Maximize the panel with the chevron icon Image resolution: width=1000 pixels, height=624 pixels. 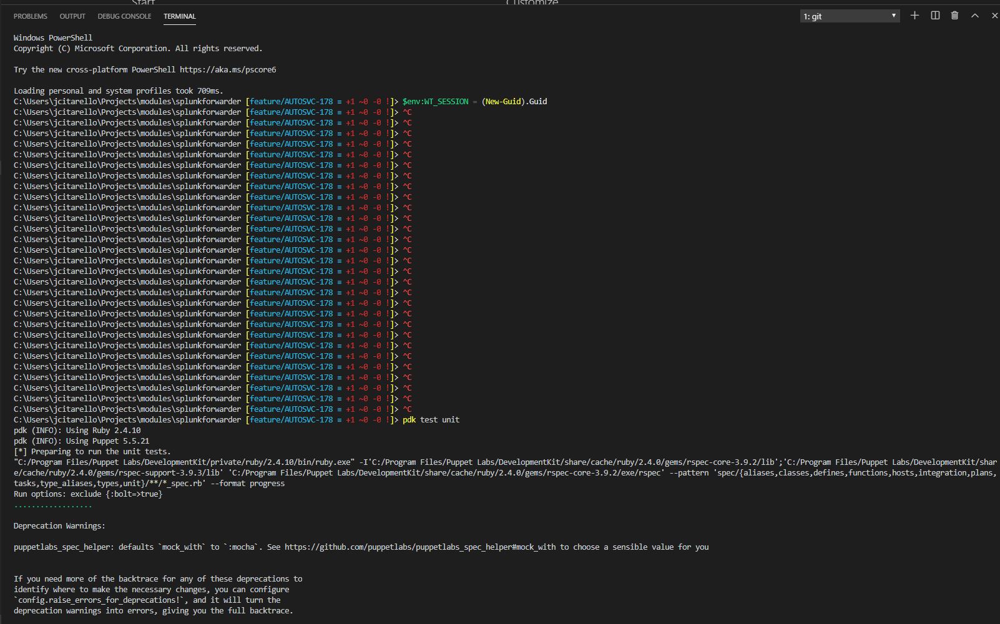pyautogui.click(x=974, y=16)
